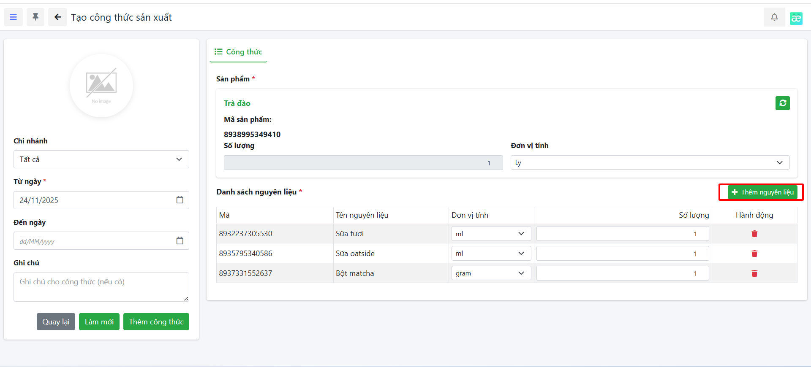Open calendar picker for Đến ngày
Viewport: 811px width, 367px height.
(x=180, y=241)
